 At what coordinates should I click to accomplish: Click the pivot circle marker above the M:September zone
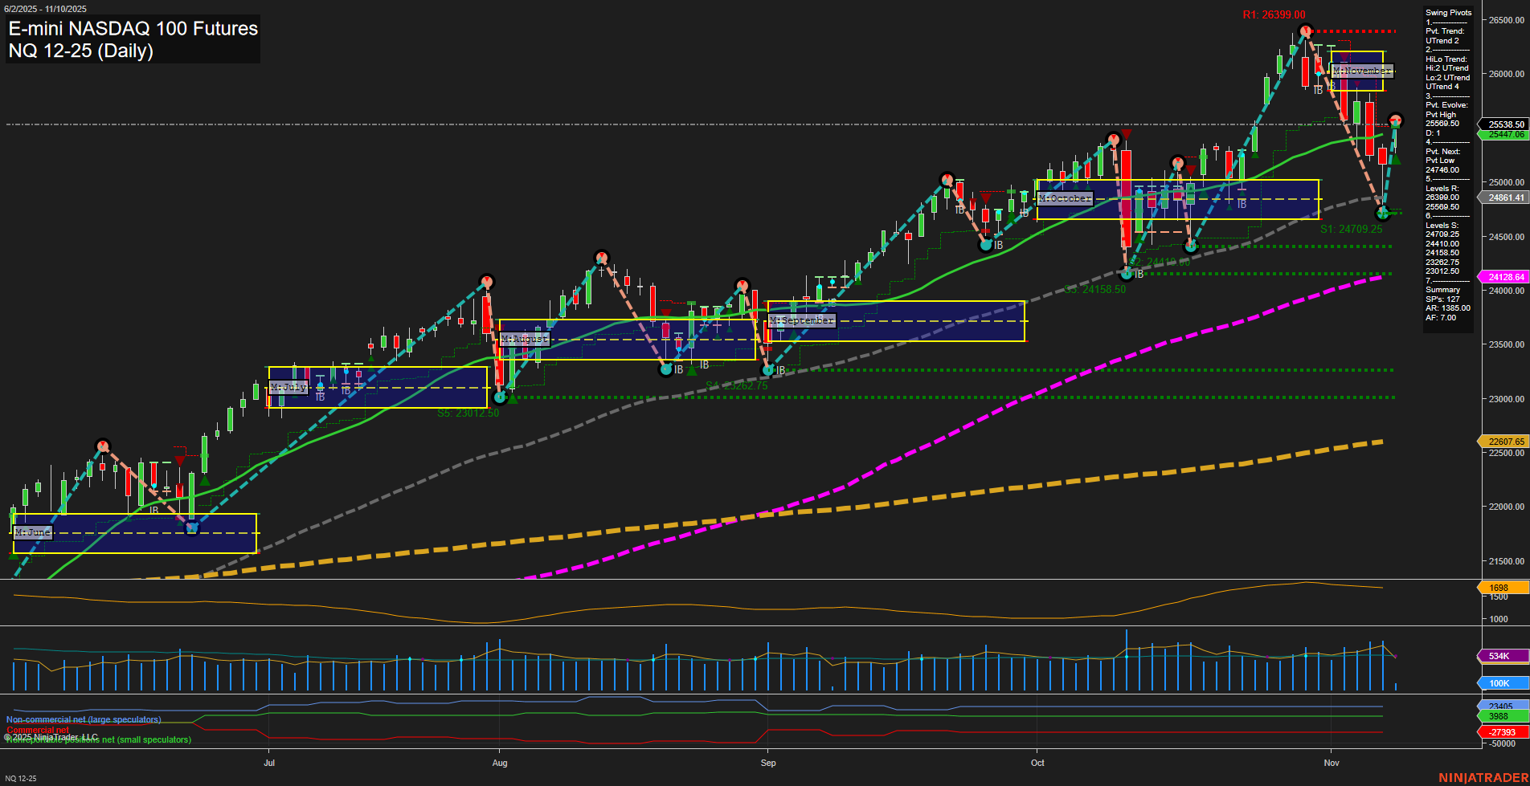(x=742, y=283)
